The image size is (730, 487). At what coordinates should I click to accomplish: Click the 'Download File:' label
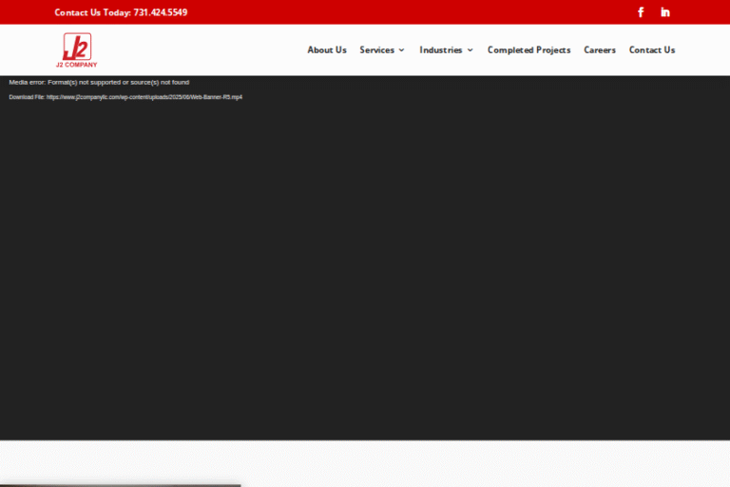point(27,97)
